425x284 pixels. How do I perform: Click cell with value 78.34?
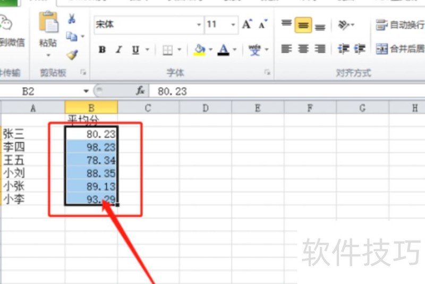pos(91,160)
